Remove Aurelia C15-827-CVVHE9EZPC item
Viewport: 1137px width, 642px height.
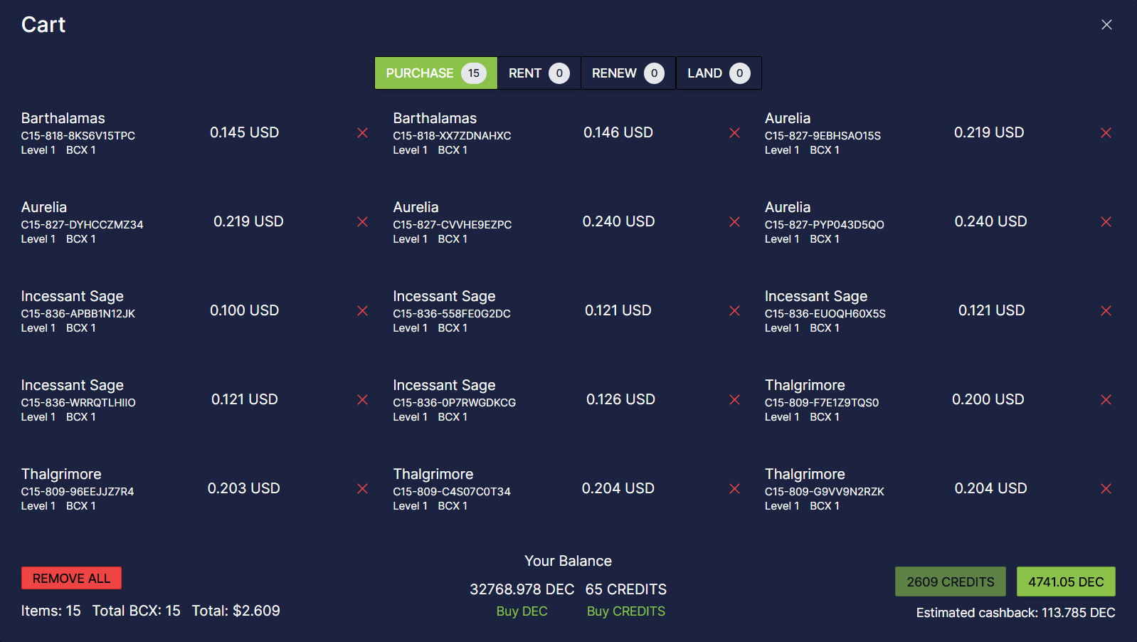point(734,222)
